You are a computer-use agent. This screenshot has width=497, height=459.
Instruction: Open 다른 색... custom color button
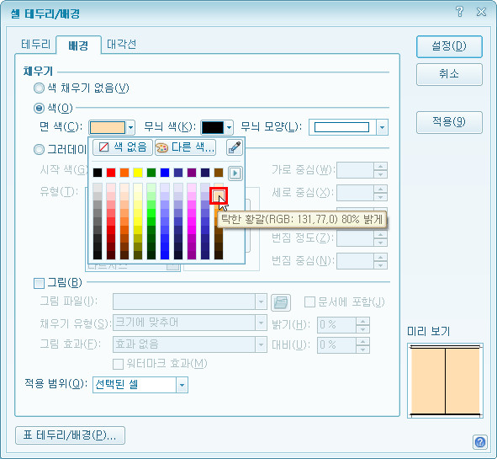coord(185,147)
